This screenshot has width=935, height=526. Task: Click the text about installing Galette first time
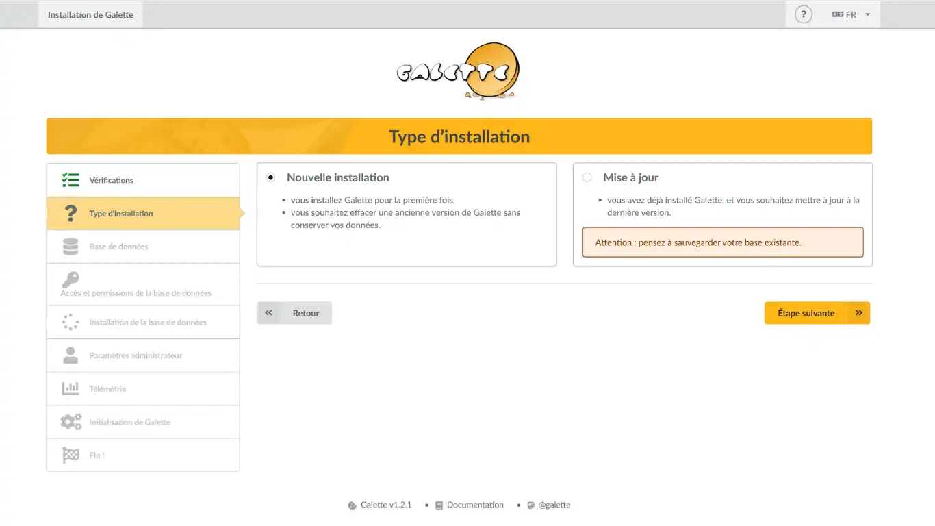(x=373, y=200)
